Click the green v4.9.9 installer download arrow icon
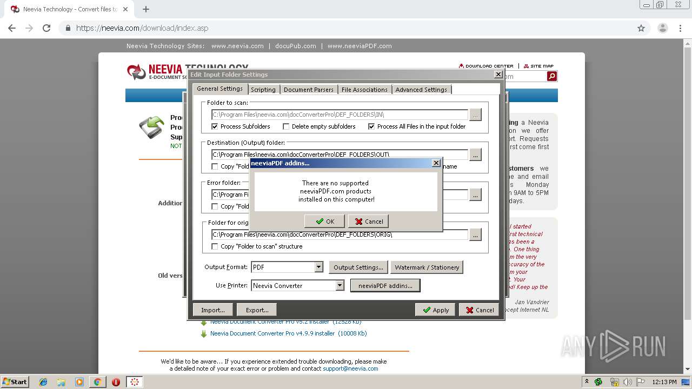The height and width of the screenshot is (389, 692). [204, 334]
